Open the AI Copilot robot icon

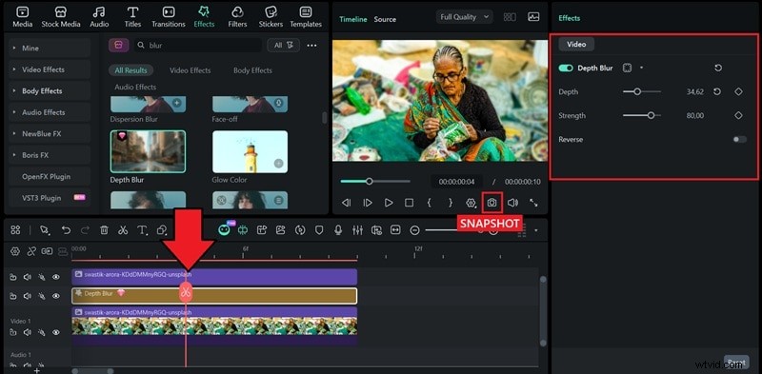224,229
